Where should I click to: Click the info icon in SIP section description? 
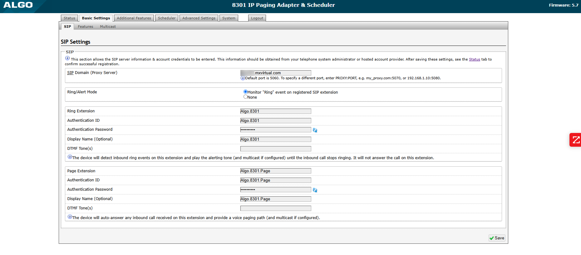[67, 58]
